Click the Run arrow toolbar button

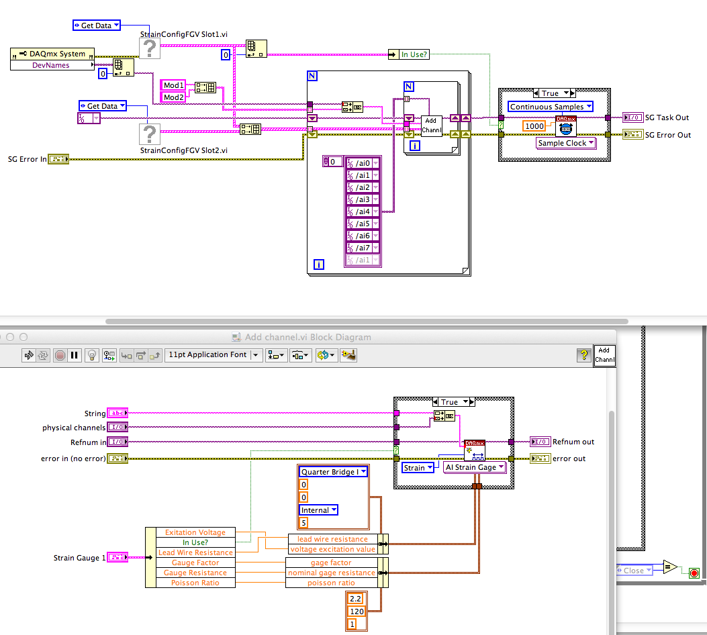click(x=28, y=355)
